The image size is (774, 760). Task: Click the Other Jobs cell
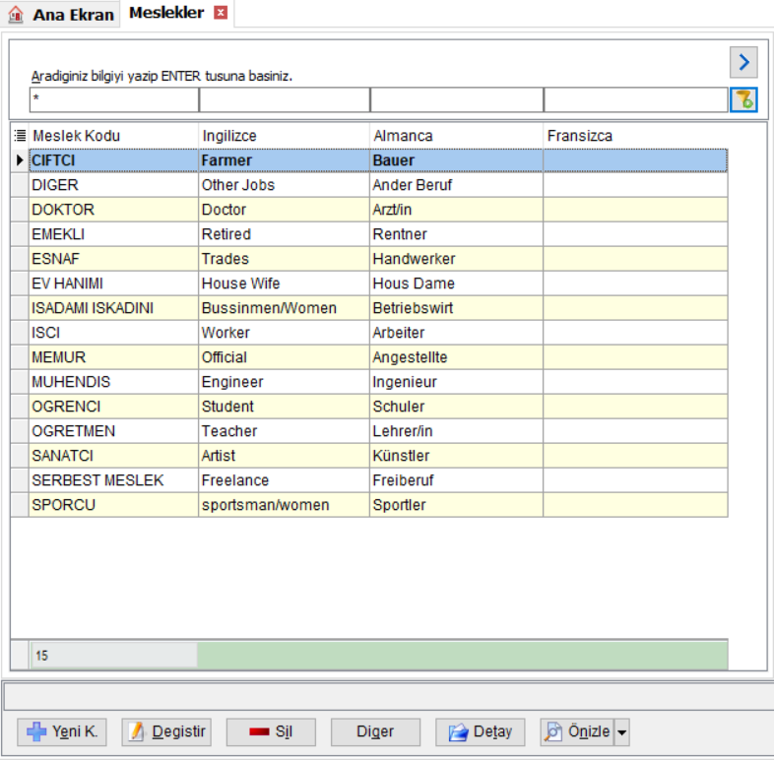284,185
